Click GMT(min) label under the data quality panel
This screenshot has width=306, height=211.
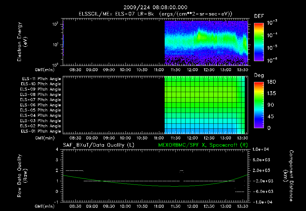click(x=45, y=206)
